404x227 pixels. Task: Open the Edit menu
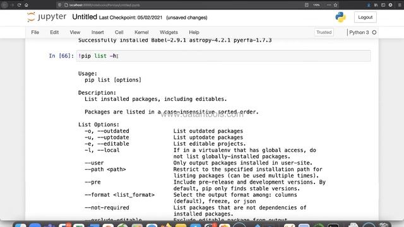54,32
